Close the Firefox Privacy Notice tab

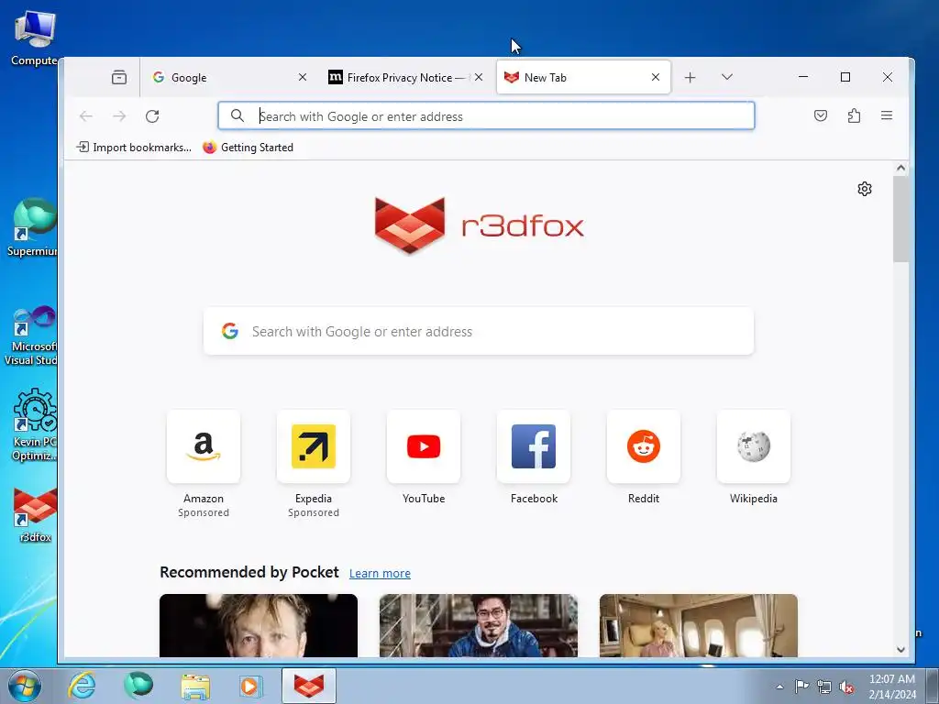coord(479,77)
